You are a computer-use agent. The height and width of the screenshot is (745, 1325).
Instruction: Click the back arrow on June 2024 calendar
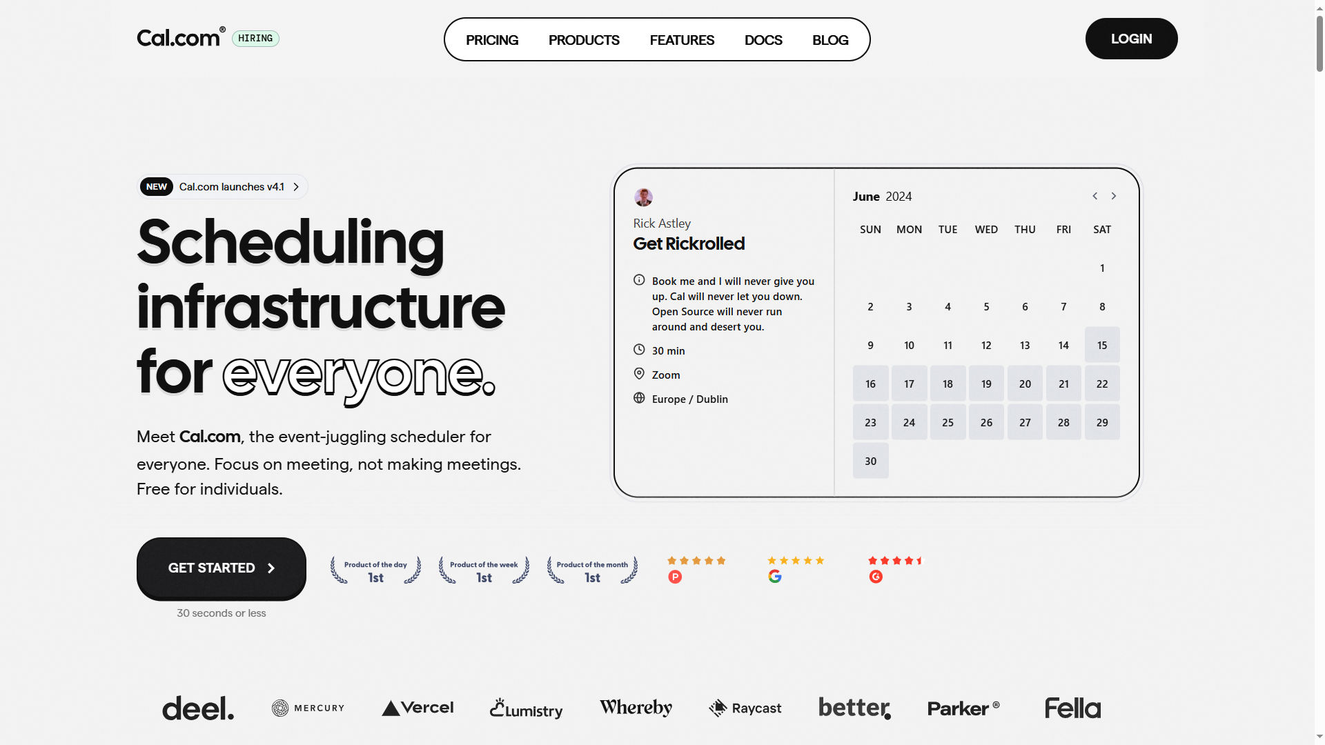(1095, 196)
